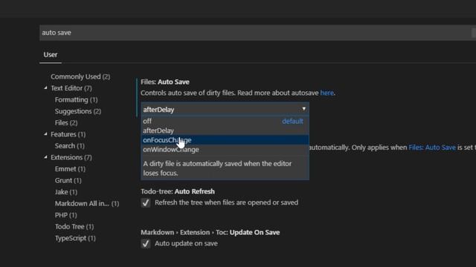This screenshot has height=267, width=476.
Task: Open the TypeScript (1) extension settings
Action: [75, 238]
